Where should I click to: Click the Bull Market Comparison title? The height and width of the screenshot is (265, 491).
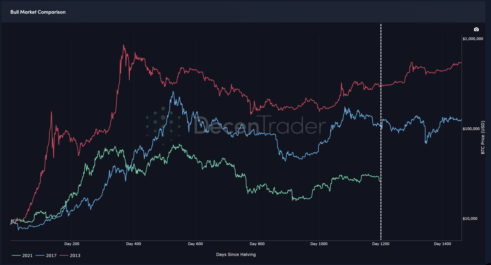tap(38, 12)
